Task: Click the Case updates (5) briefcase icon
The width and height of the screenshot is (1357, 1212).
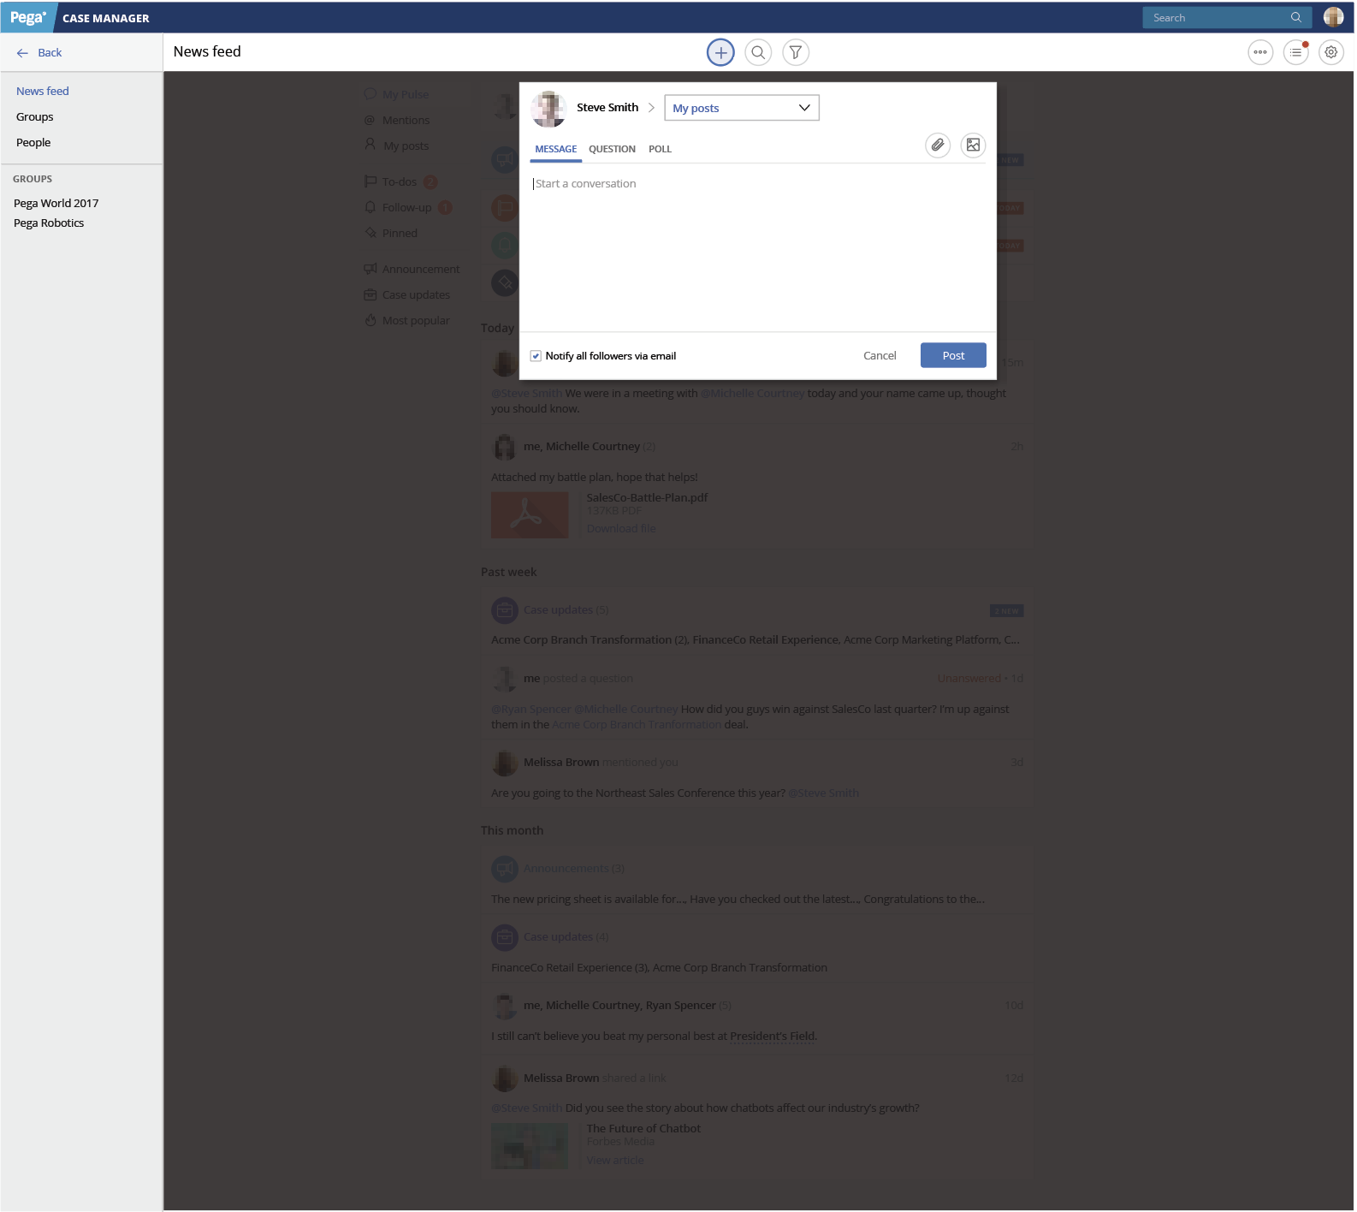Action: (505, 610)
